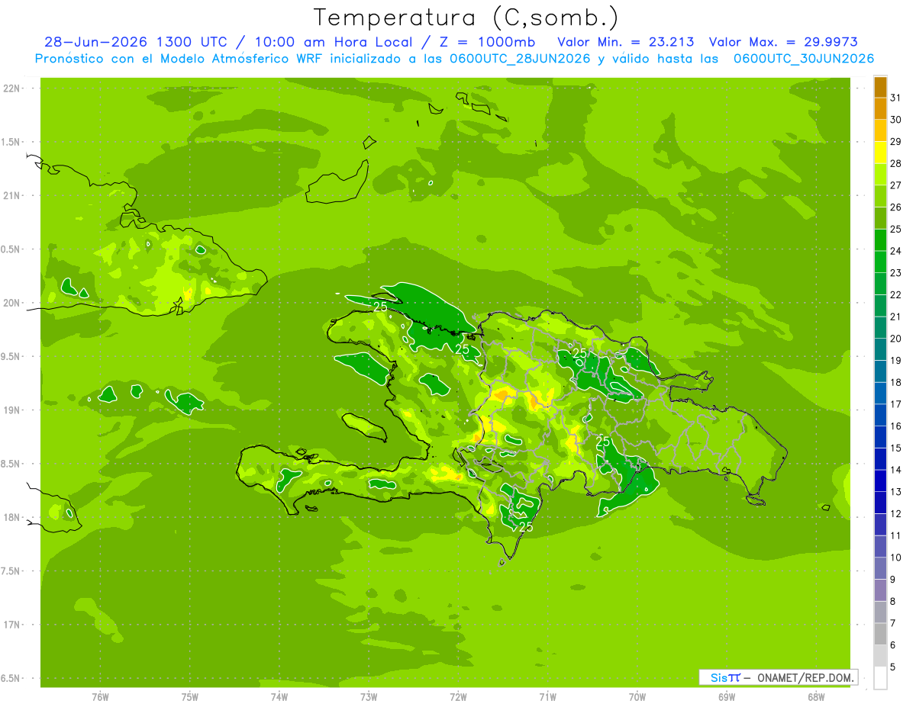Click the "22N" latitude axis label

(x=13, y=88)
